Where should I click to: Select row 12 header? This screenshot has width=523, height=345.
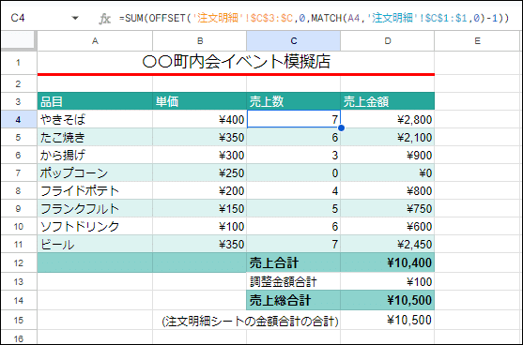coord(19,262)
